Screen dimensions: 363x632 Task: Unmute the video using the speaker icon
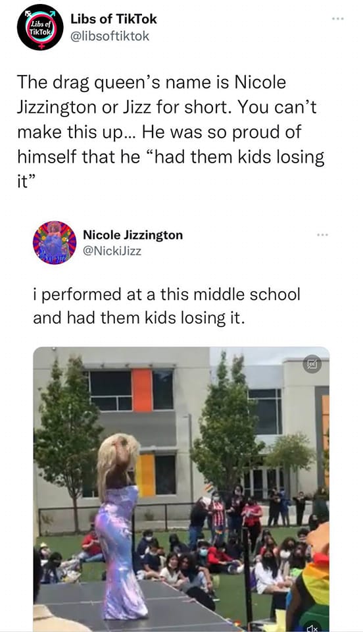click(x=313, y=628)
